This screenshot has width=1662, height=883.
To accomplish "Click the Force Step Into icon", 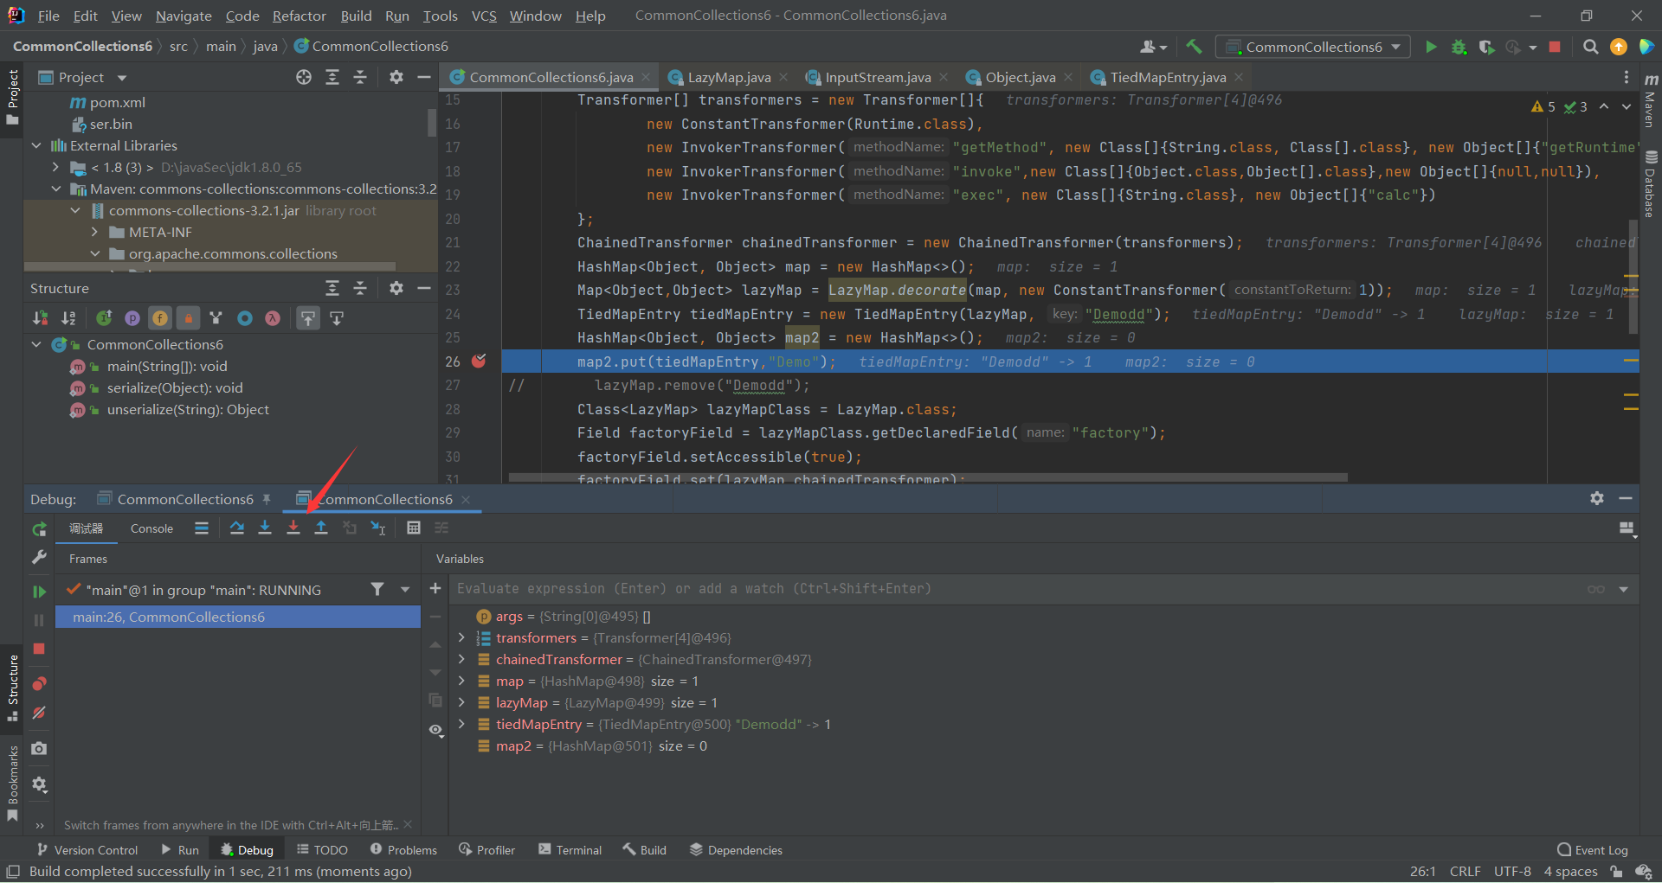I will tap(293, 528).
